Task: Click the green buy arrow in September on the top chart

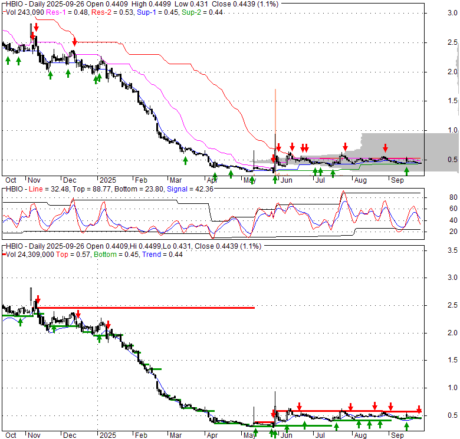Action: (406, 171)
